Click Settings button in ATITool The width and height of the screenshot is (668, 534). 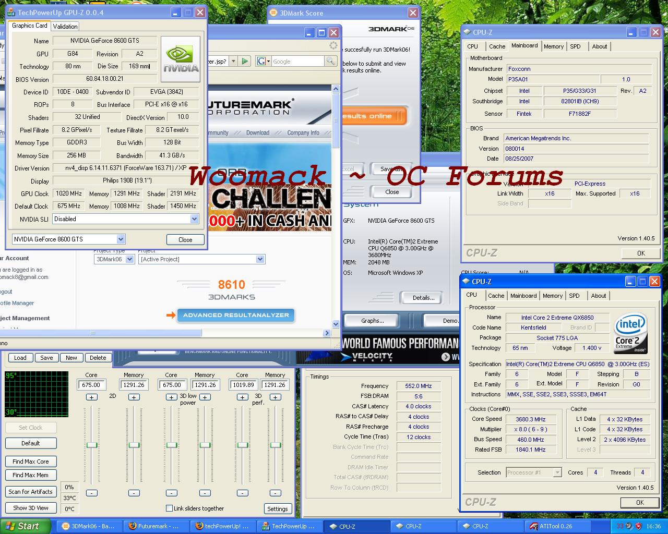(x=278, y=509)
